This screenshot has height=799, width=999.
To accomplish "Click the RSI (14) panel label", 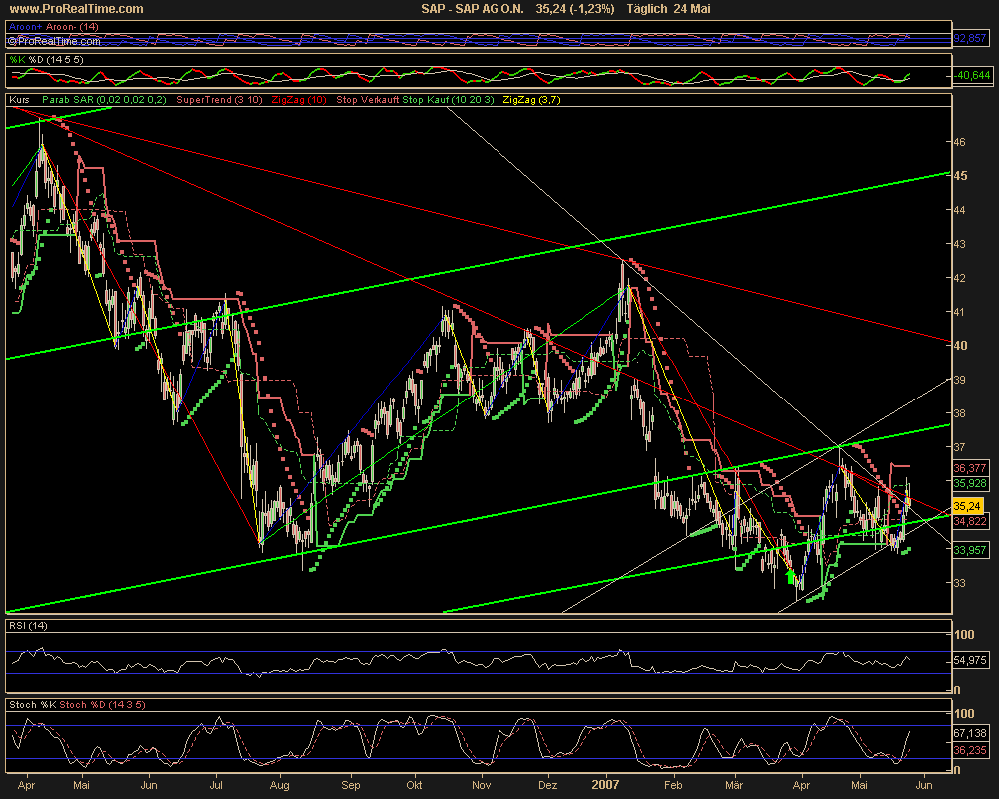I will [28, 626].
